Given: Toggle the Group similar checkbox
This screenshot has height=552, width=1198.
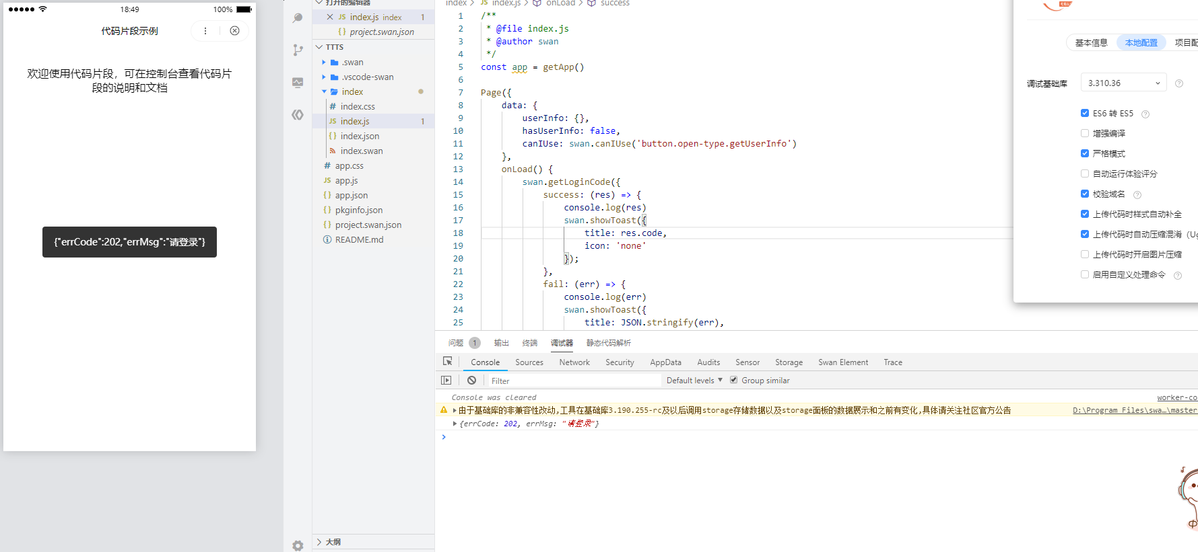Looking at the screenshot, I should point(734,380).
